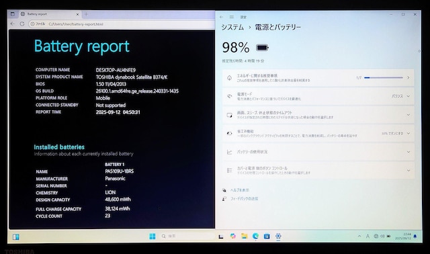This screenshot has height=254, width=430.
Task: Open the フィードバックの送信 link
Action: [x=244, y=199]
